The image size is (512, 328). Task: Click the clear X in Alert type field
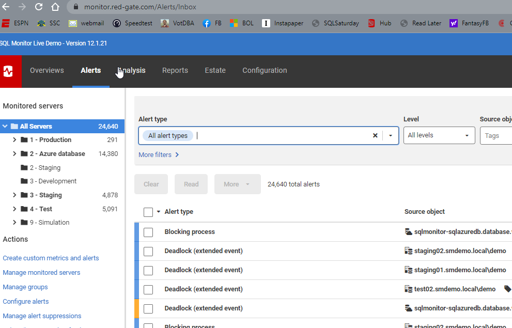tap(375, 136)
